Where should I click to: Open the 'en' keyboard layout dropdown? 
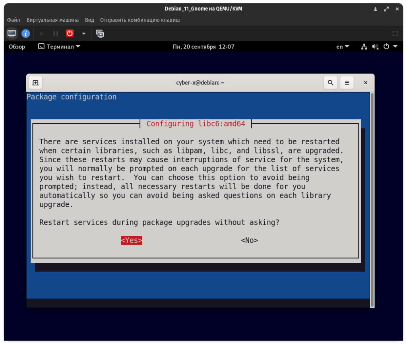tap(342, 47)
